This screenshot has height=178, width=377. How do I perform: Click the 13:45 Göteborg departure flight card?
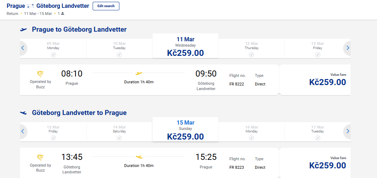(150, 163)
